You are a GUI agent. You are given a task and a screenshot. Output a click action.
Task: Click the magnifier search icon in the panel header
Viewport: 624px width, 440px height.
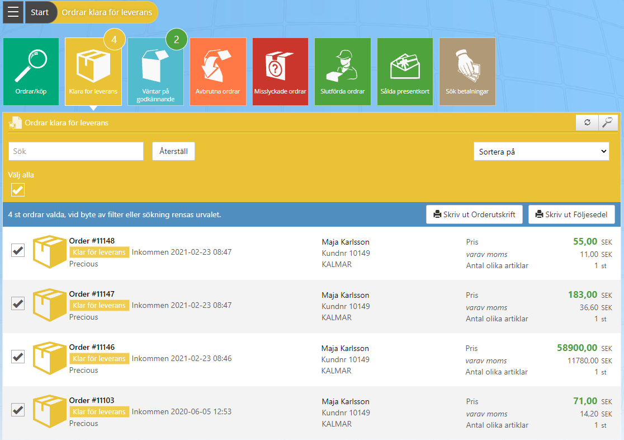coord(608,123)
